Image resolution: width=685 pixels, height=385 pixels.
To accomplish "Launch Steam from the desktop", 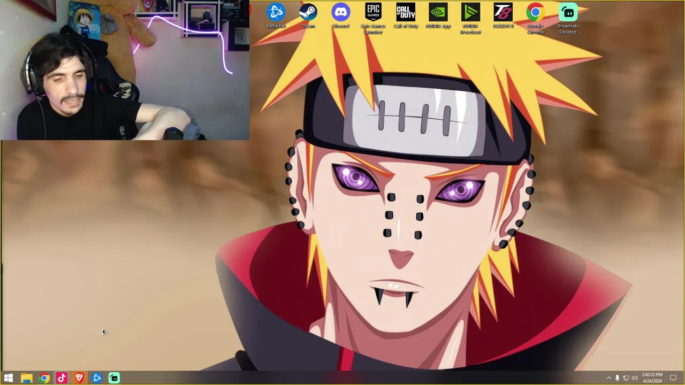I will point(308,16).
